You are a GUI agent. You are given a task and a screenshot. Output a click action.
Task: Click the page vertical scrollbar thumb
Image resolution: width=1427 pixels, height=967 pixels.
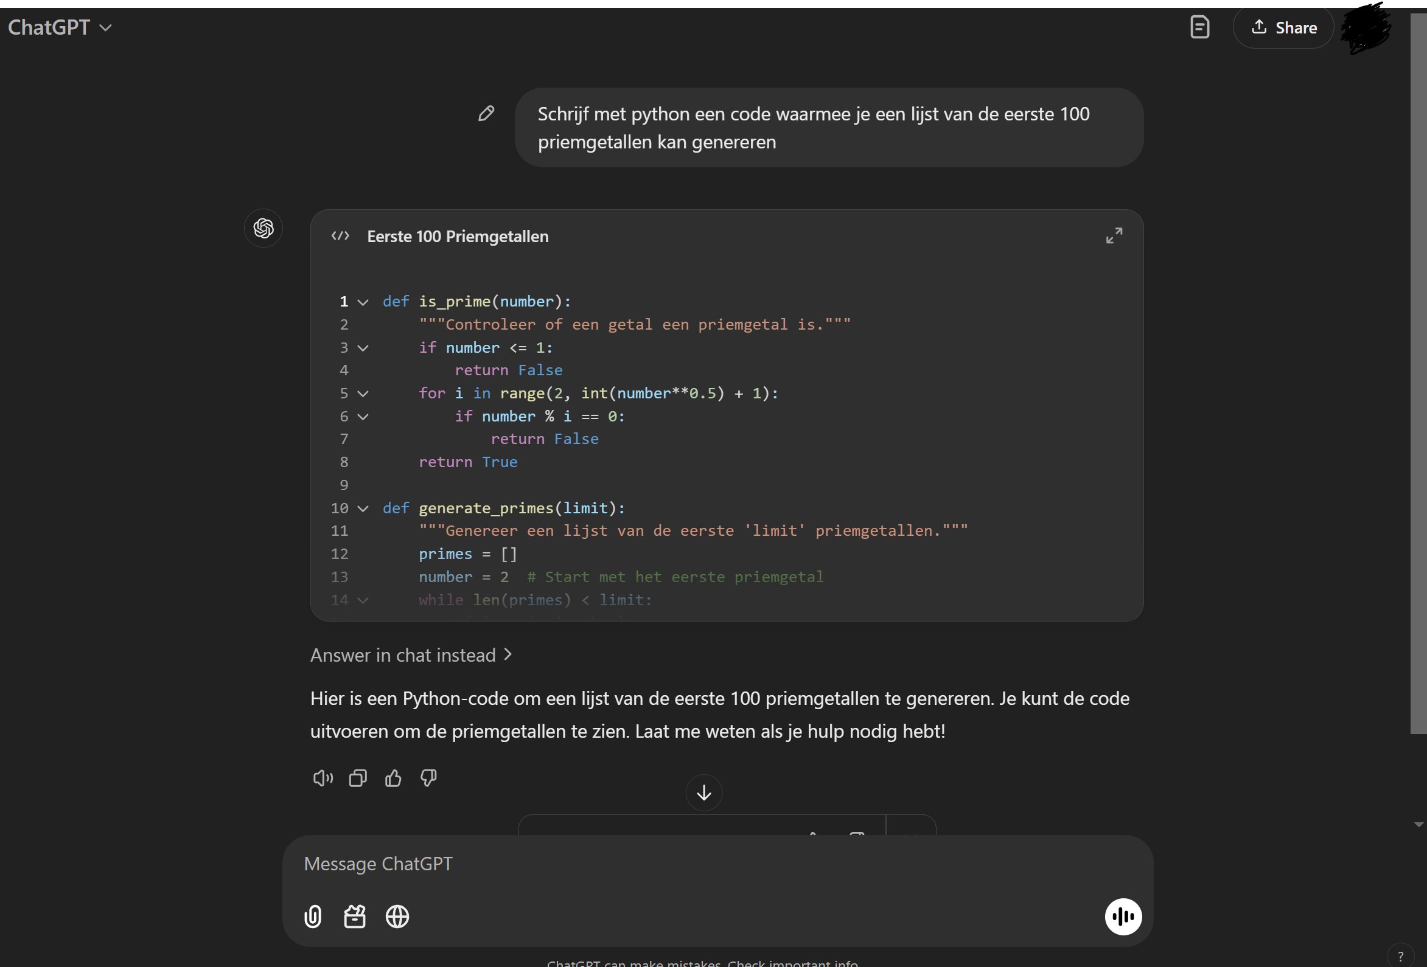click(1418, 374)
